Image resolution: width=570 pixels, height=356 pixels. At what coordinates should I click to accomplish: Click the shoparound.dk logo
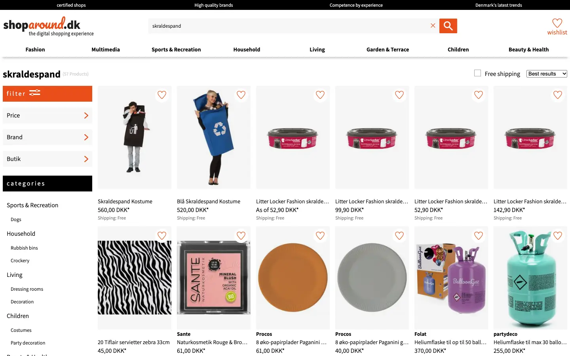tap(48, 27)
